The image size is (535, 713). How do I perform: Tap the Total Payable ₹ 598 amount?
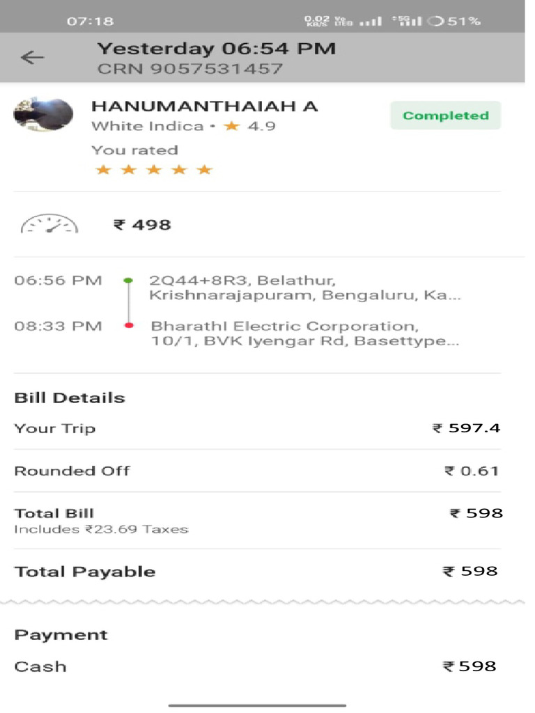(471, 572)
